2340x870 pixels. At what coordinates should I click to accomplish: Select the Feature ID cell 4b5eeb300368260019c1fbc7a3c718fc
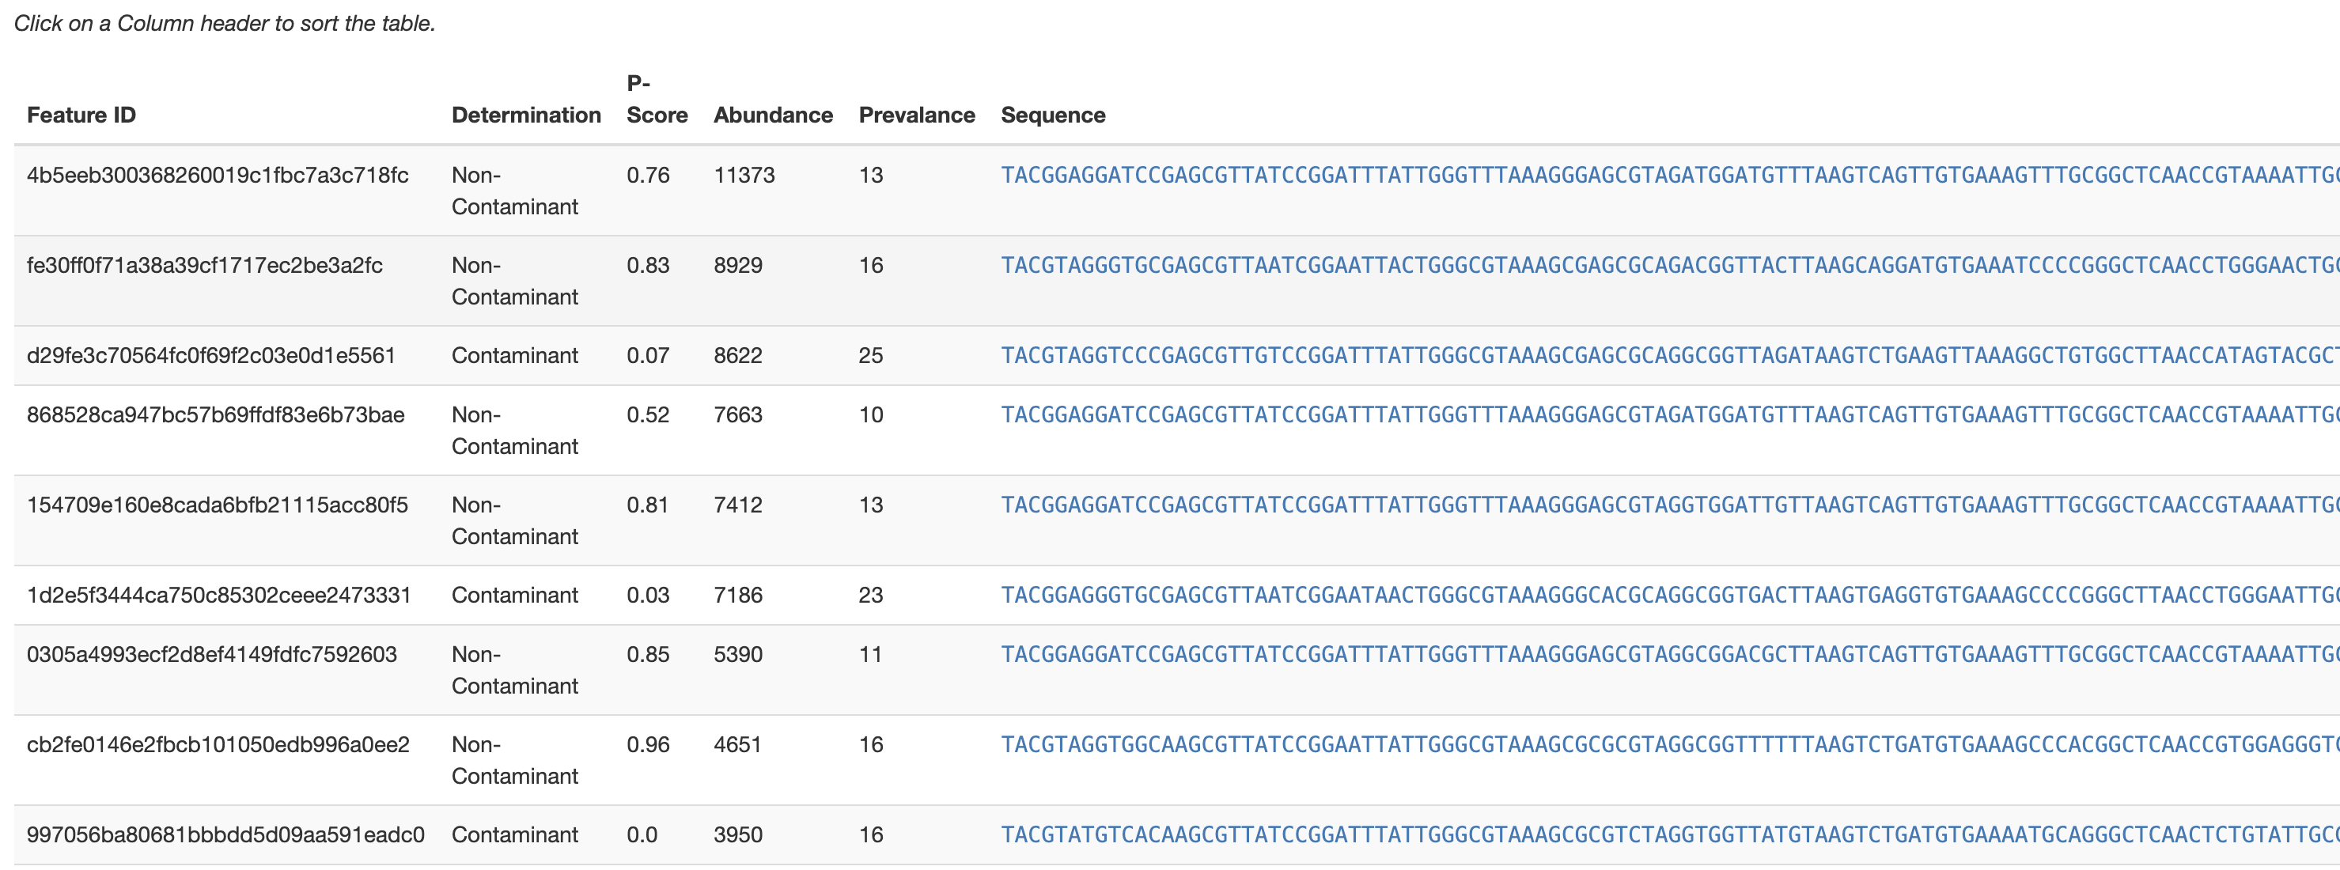[x=218, y=176]
